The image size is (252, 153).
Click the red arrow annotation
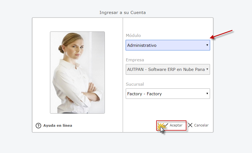[223, 34]
